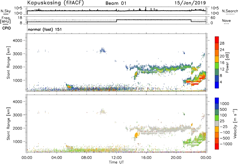The image size is (238, 164).
Task: Click the "Power [dB]" colorbar label
Action: point(227,62)
